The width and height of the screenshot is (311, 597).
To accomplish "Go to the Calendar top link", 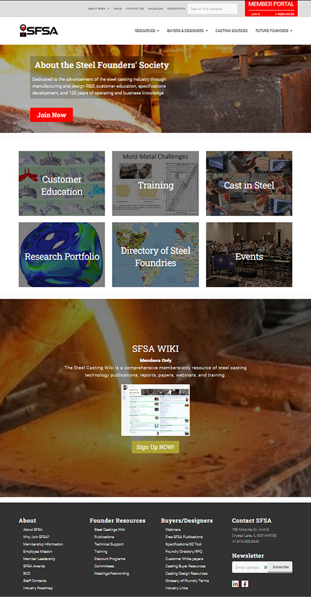I will pyautogui.click(x=155, y=8).
